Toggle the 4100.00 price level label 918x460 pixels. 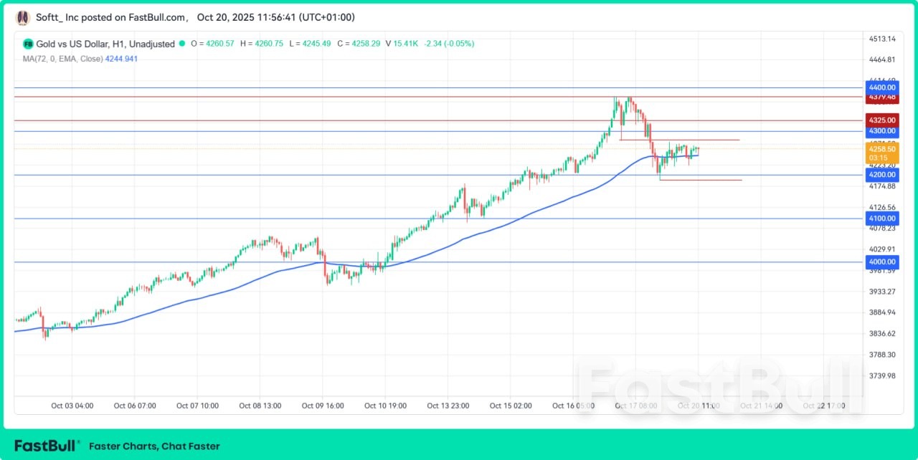pos(881,218)
